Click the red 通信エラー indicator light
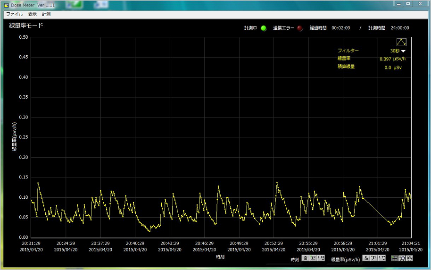431x270 pixels. (x=300, y=28)
